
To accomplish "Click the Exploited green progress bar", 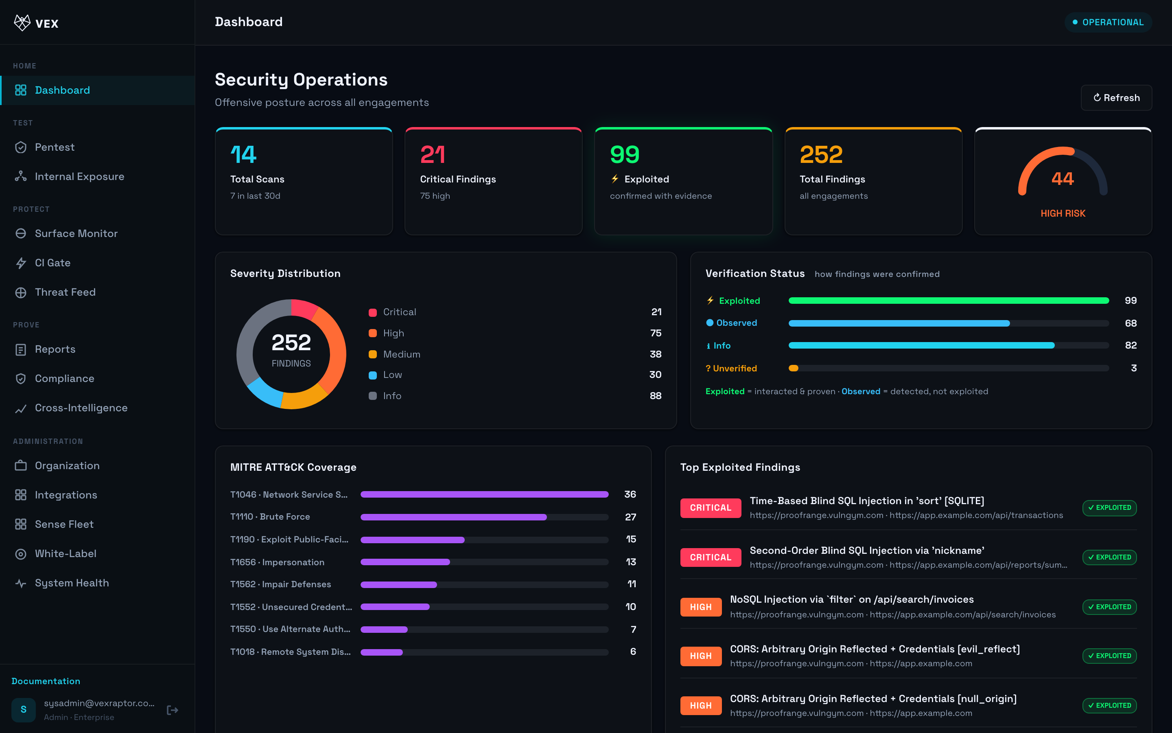I will click(x=948, y=301).
